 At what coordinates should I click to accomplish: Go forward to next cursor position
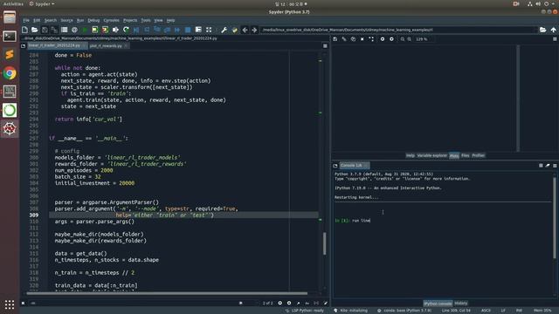click(x=254, y=30)
